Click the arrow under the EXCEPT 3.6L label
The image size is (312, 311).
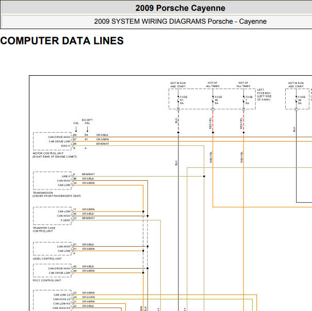pyautogui.click(x=87, y=129)
